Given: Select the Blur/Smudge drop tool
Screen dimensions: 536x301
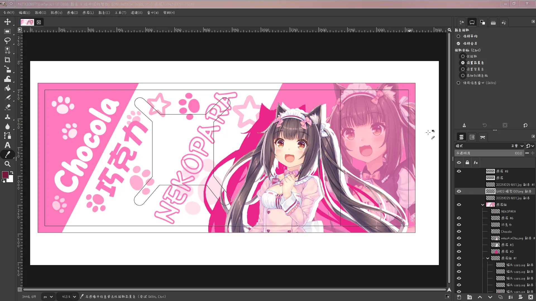Looking at the screenshot, I should click(x=8, y=126).
